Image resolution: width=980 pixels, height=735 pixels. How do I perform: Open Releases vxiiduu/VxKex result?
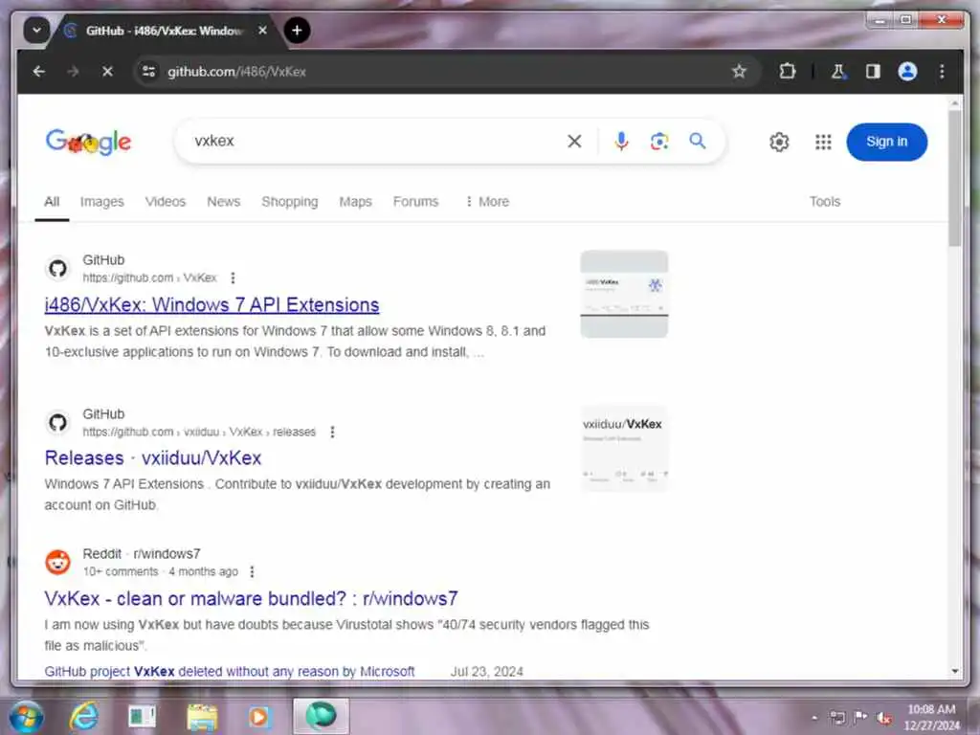click(153, 458)
